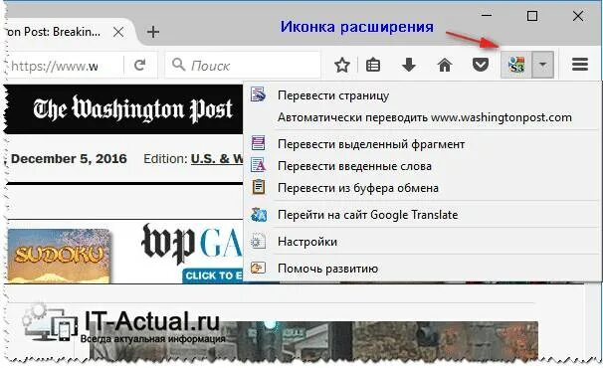Click The Washington Post logo
Image resolution: width=603 pixels, height=368 pixels.
132,108
